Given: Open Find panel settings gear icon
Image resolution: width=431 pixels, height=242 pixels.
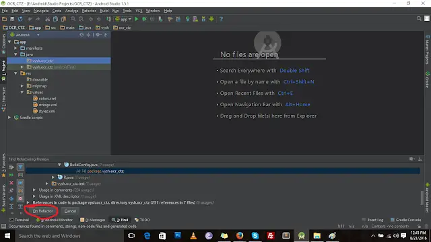Looking at the screenshot, I should (x=411, y=159).
